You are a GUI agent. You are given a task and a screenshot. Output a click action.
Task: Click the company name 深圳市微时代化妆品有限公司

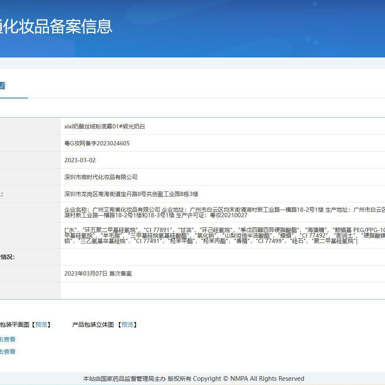[x=100, y=177]
